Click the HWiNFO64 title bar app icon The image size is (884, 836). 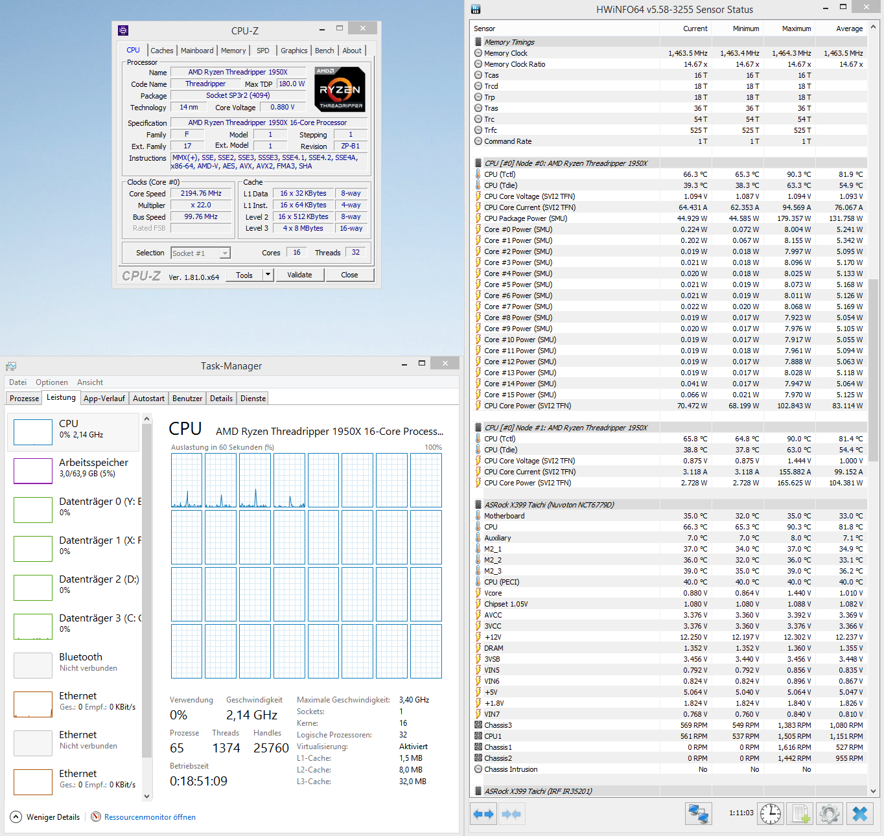(476, 9)
